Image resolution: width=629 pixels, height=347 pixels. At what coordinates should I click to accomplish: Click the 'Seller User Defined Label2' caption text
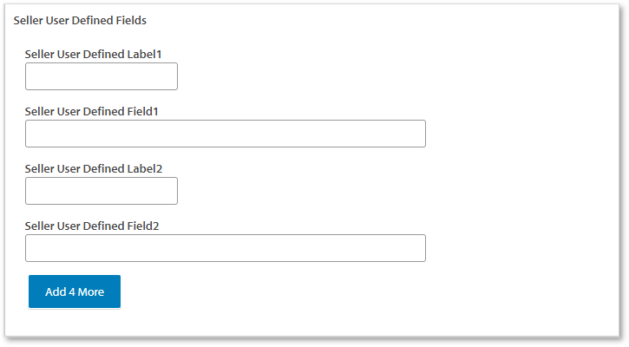(94, 168)
